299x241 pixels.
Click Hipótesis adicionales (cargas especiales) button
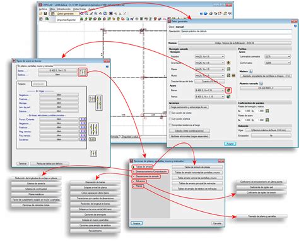(x=189, y=136)
